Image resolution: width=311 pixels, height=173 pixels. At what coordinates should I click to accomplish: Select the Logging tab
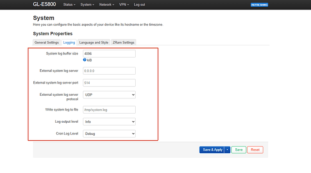pyautogui.click(x=69, y=42)
